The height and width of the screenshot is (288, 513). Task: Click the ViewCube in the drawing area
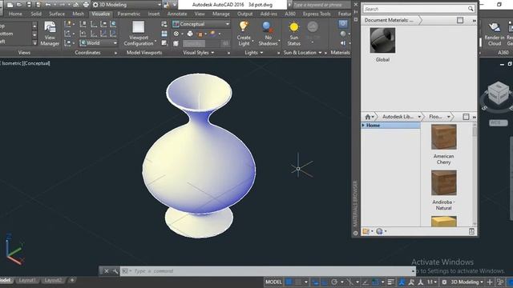[499, 93]
